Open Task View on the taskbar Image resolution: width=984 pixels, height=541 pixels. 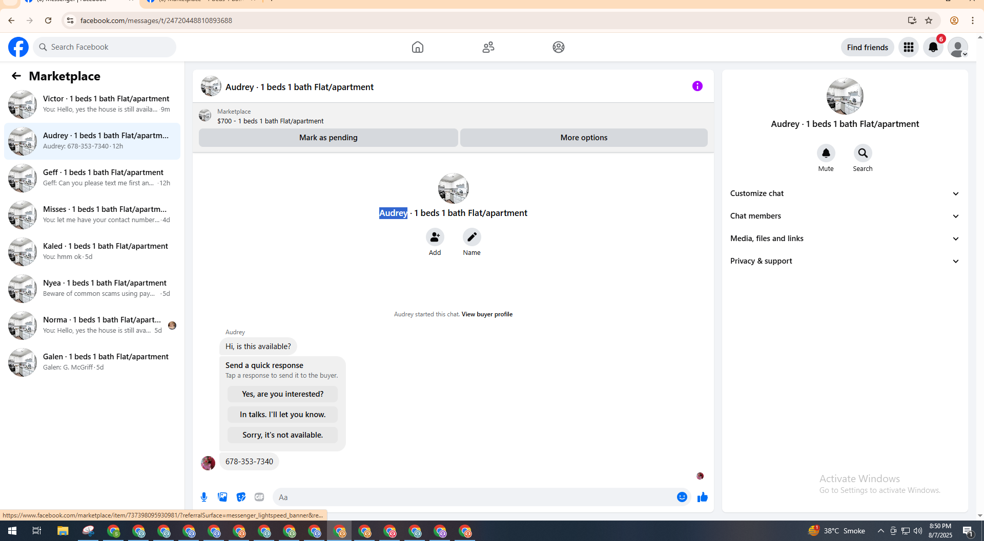pos(37,531)
